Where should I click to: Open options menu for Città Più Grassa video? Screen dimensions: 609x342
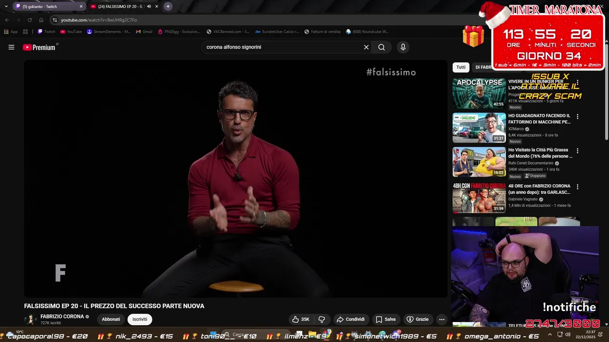578,151
